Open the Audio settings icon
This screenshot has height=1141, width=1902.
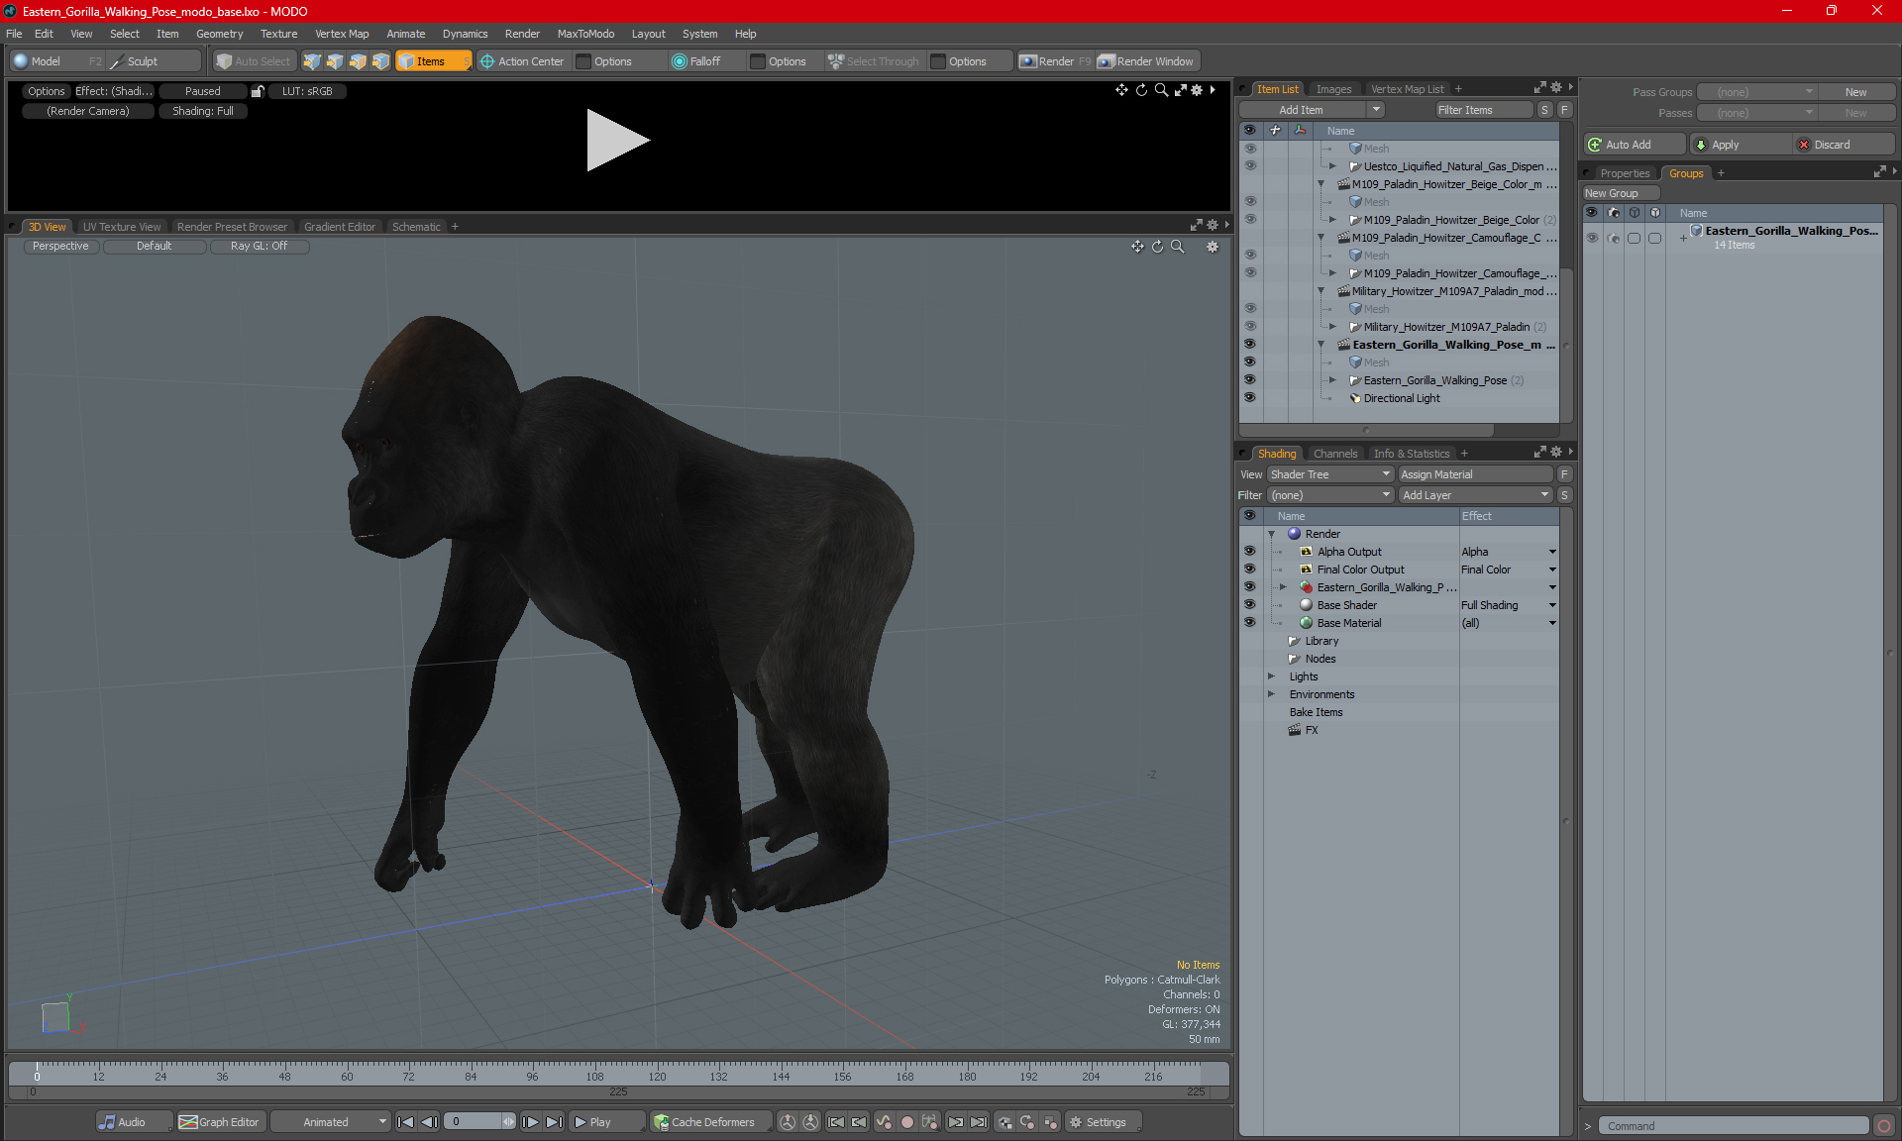[x=107, y=1122]
